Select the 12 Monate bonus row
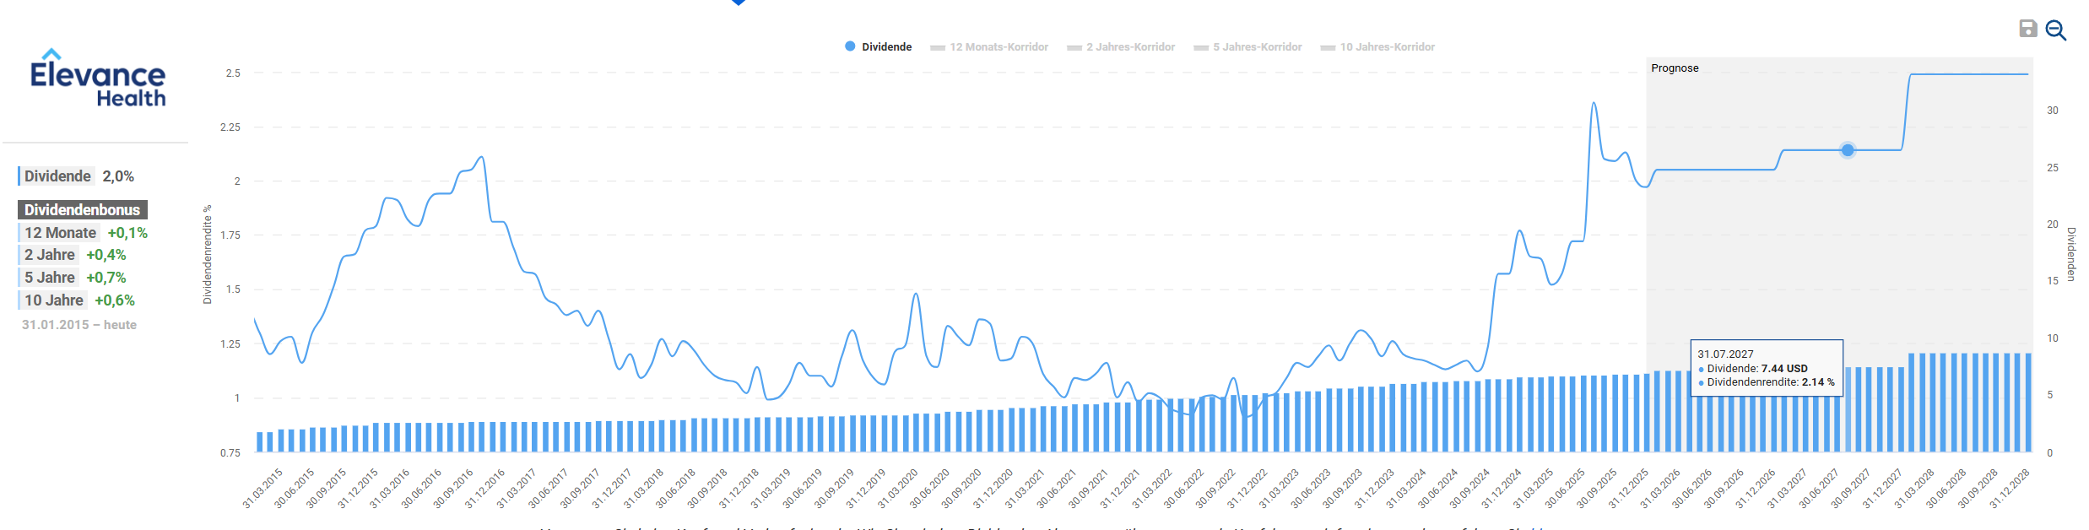Viewport: 2089px width, 530px height. [84, 233]
